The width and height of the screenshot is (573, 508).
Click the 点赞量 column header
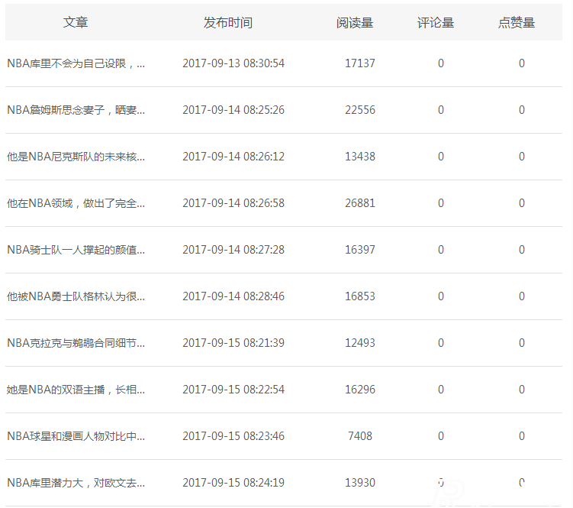pos(517,23)
